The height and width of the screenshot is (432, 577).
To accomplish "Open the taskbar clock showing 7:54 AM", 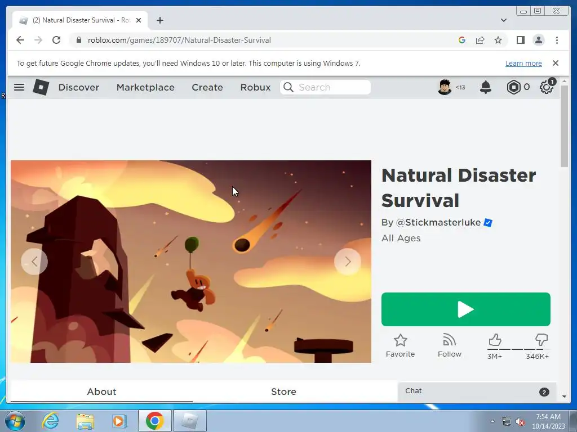I will [548, 421].
